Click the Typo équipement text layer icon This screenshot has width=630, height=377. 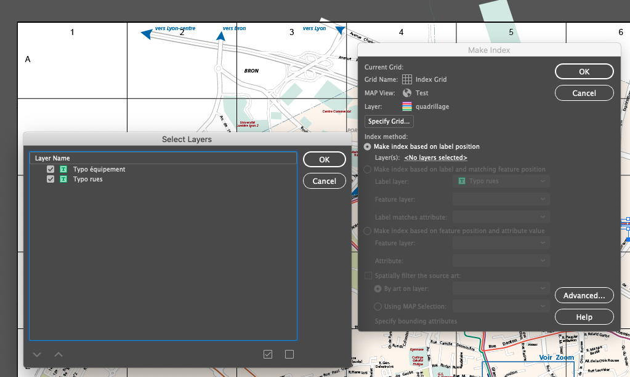(63, 169)
